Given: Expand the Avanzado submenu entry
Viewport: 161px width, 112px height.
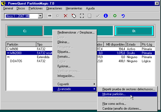Looking at the screenshot, I should pyautogui.click(x=75, y=89).
